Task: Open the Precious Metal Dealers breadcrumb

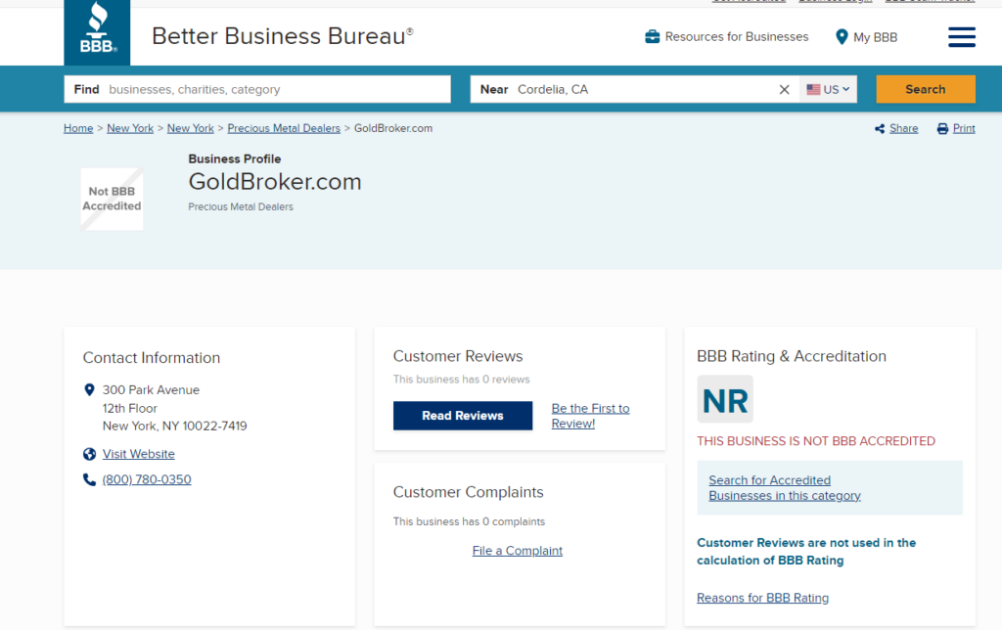Action: pyautogui.click(x=284, y=128)
